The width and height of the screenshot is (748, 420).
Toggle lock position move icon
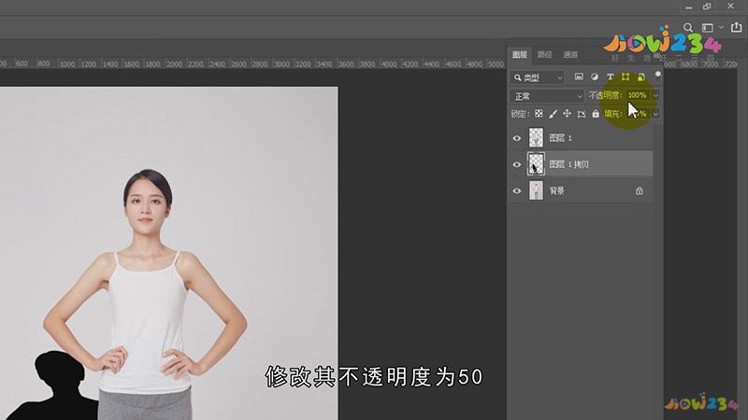click(567, 113)
